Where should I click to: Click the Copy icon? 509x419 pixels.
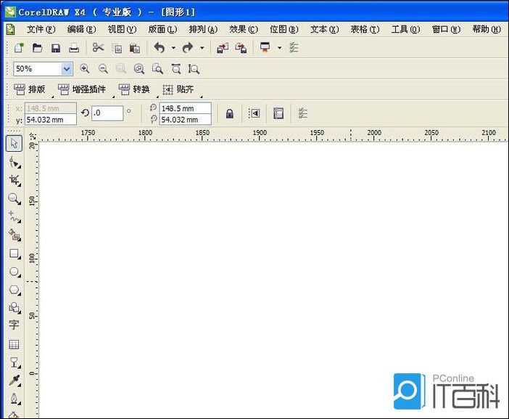(x=117, y=48)
